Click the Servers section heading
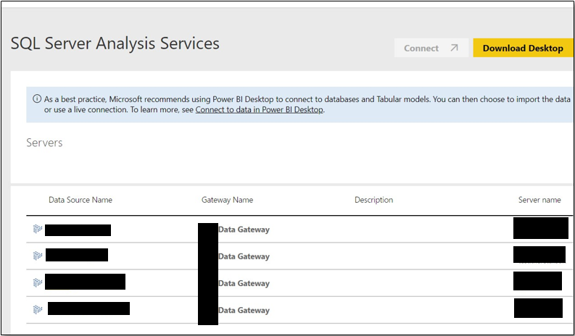 [44, 143]
